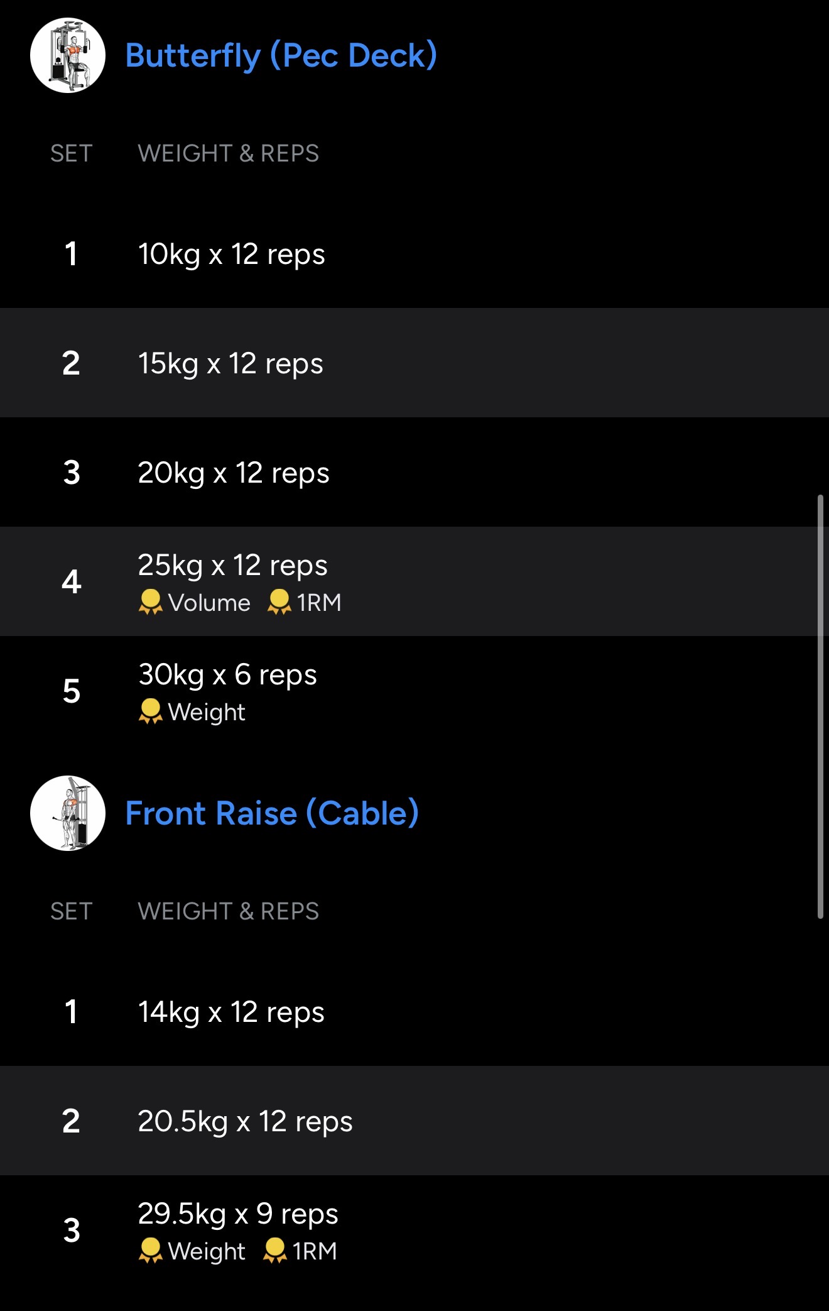
Task: Tap the Volume medal icon on set 4
Action: coord(151,602)
